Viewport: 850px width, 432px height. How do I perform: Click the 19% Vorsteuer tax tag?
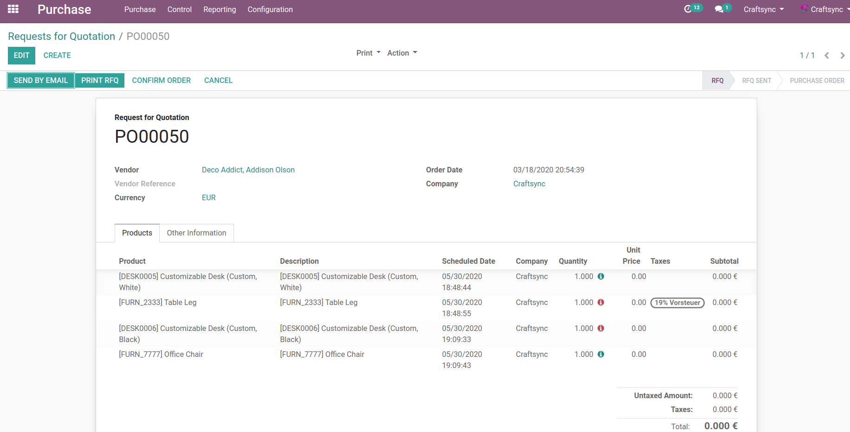pyautogui.click(x=677, y=303)
